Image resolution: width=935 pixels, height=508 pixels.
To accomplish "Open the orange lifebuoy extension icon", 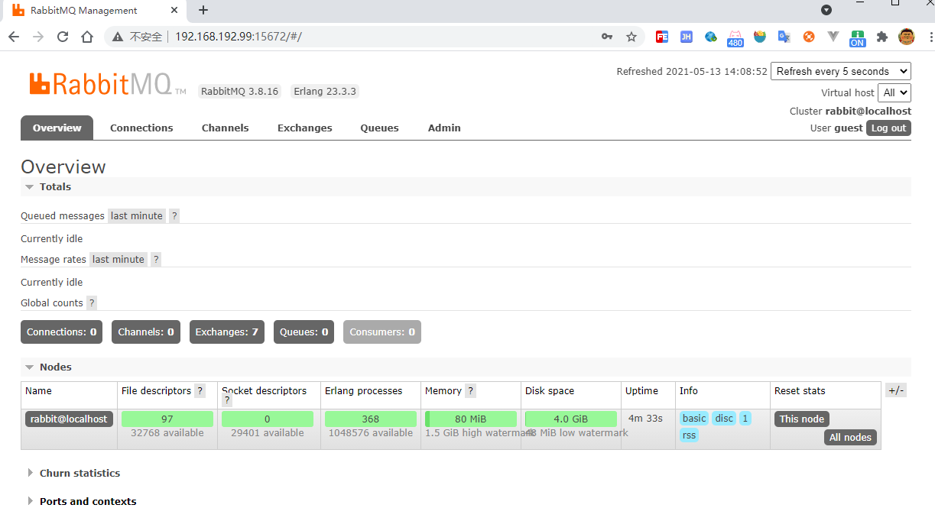I will click(x=809, y=37).
